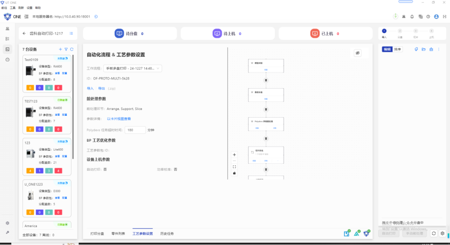Screen dimensions: 450x245
Task: Collapse the sidebar with menu icon beside ONE
Action: tap(27, 16)
